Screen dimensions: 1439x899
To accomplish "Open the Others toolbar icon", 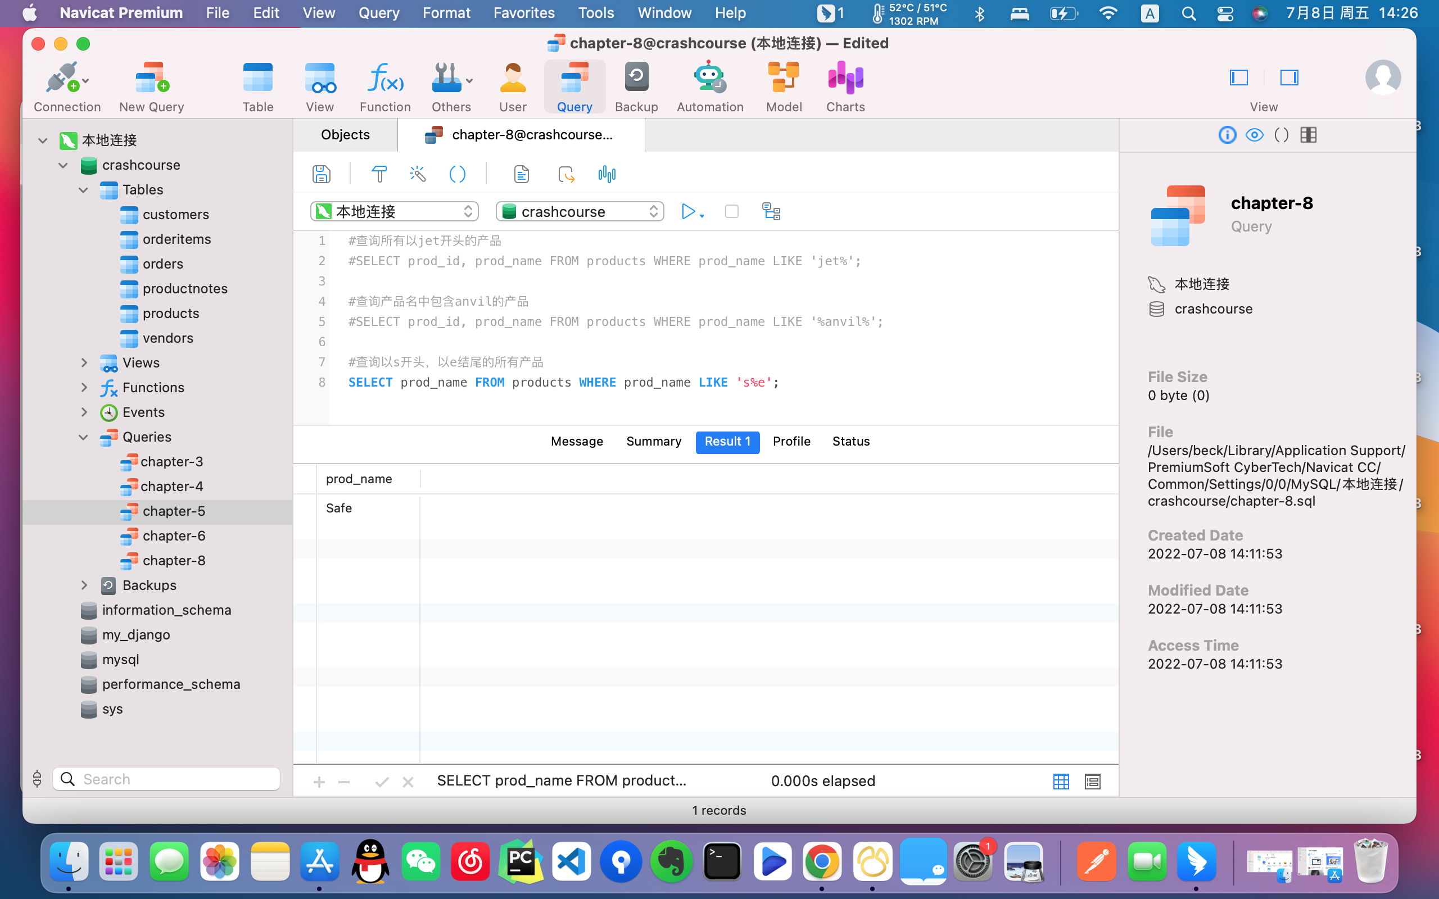I will tap(451, 87).
